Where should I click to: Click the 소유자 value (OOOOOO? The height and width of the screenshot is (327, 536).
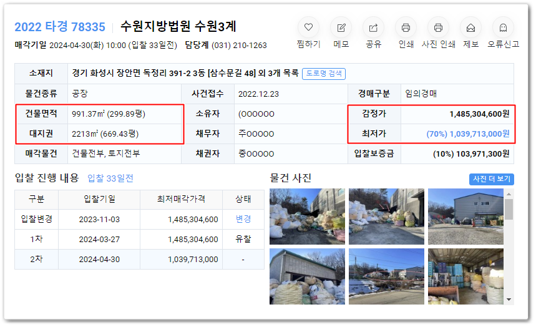(x=256, y=114)
